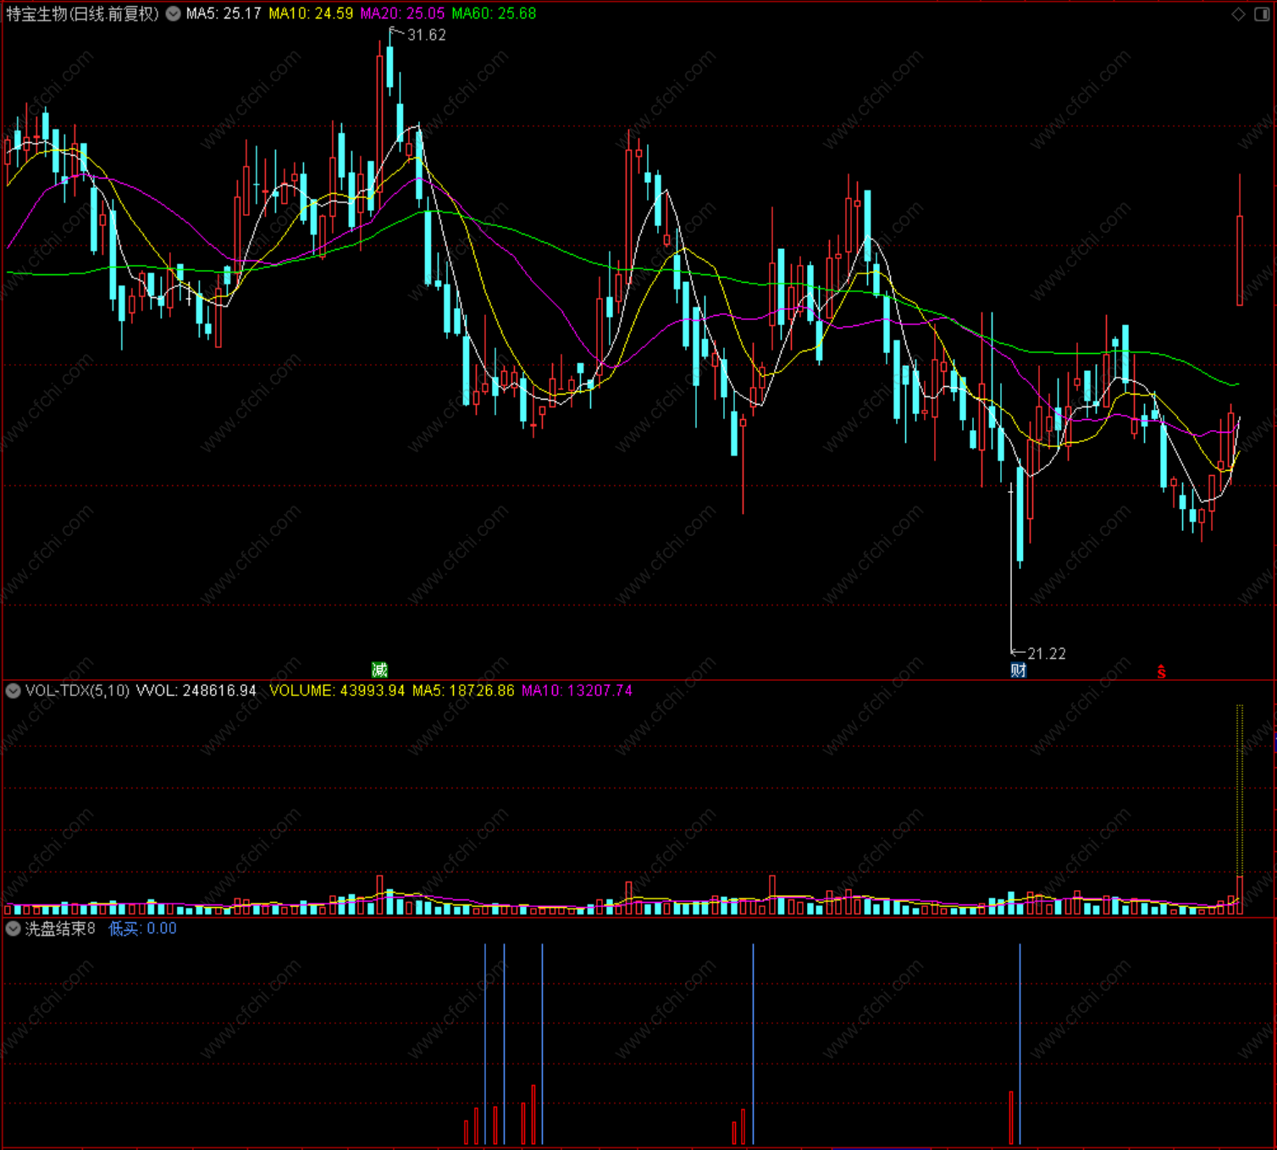Click the VOLUME: 43993.94 value
Viewport: 1277px width, 1150px height.
click(337, 691)
